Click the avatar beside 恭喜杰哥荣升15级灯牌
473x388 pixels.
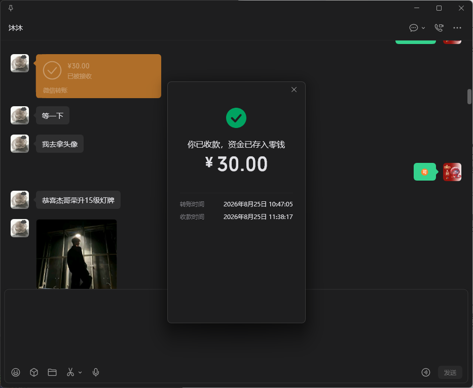[20, 200]
